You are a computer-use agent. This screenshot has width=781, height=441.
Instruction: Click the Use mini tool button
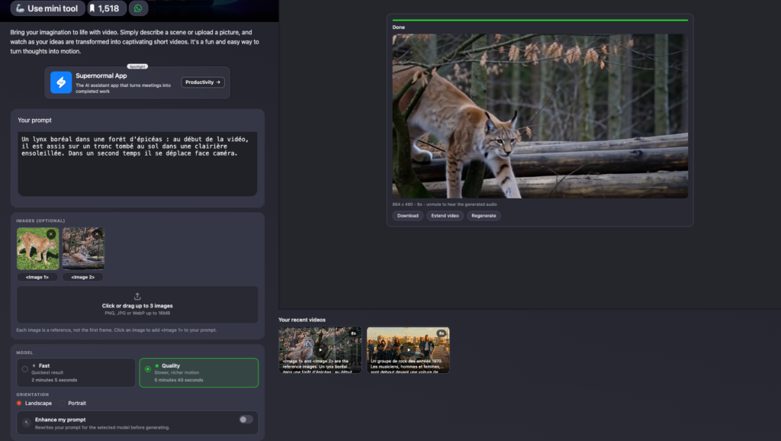pos(47,8)
